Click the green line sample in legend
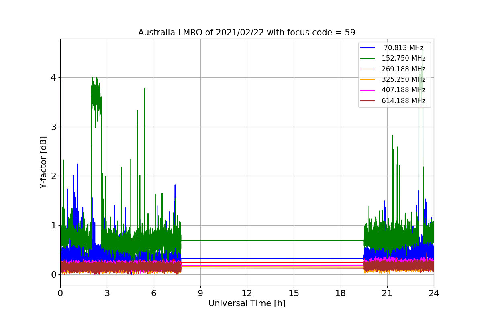Screen dimensions: 482x321 click(x=368, y=58)
